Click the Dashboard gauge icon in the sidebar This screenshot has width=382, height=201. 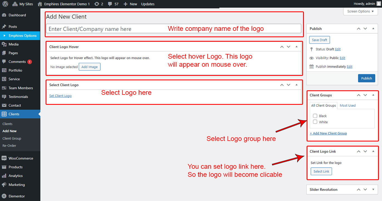coord(4,15)
